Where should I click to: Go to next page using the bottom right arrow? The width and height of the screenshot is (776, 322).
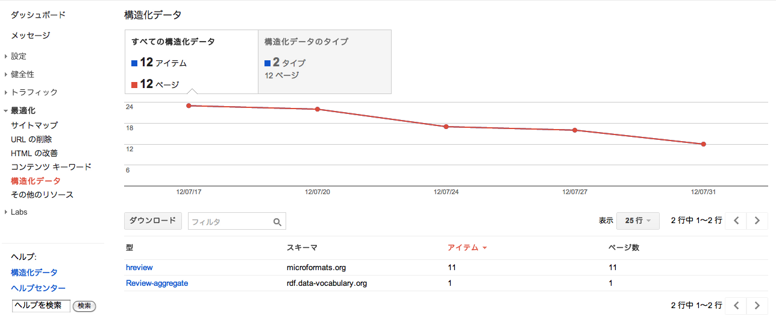click(757, 306)
